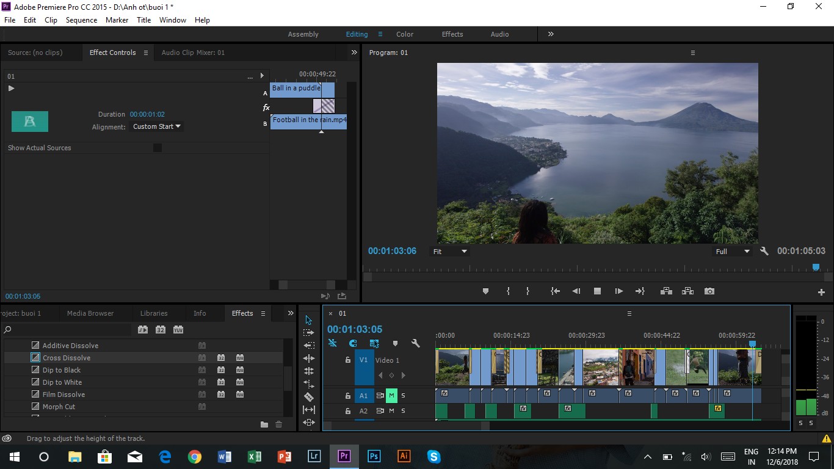Viewport: 834px width, 469px height.
Task: Open Program monitor button editor plus
Action: pyautogui.click(x=821, y=293)
